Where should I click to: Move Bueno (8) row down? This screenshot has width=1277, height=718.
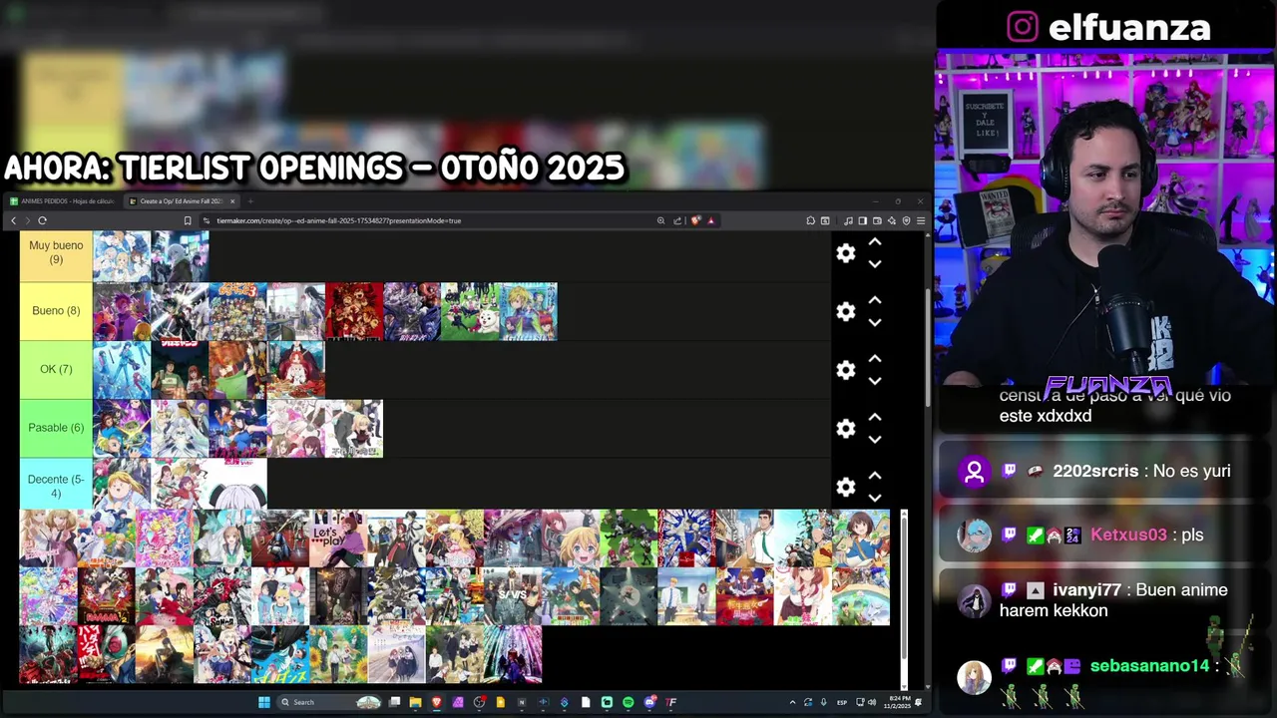[x=875, y=322]
